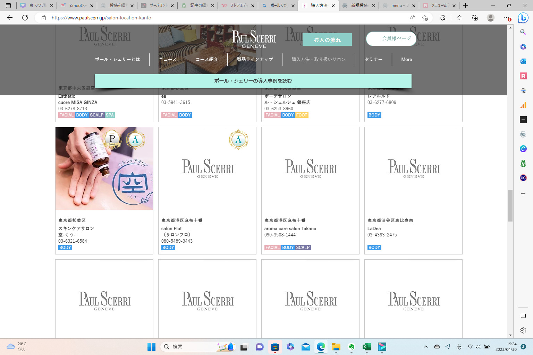Image resolution: width=533 pixels, height=355 pixels.
Task: Open the read aloud icon in address bar
Action: click(412, 18)
